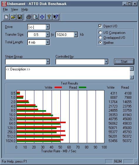
Task: Activate the context help arrow-question icon
Action: [x=56, y=17]
